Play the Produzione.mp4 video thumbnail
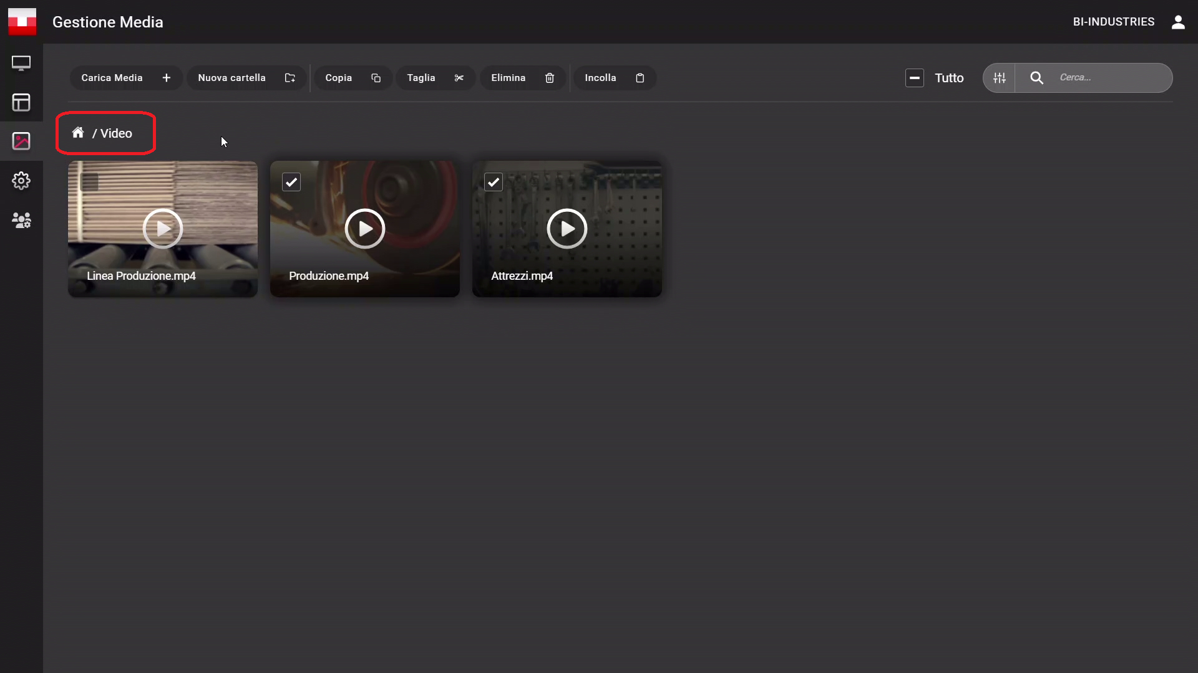 point(365,229)
